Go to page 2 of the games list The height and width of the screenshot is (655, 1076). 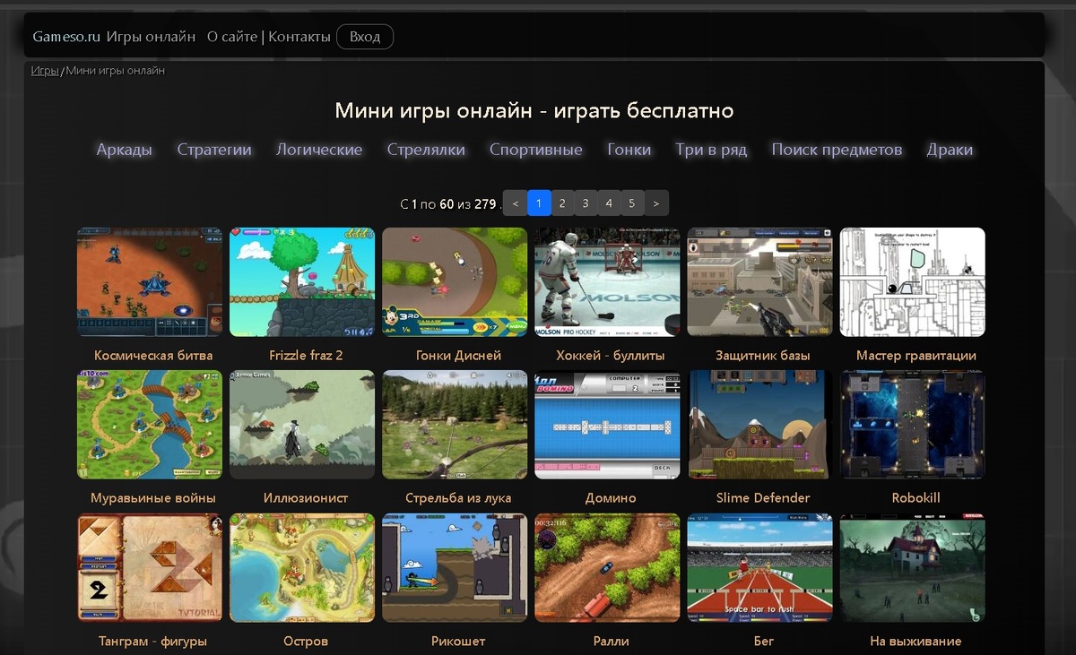coord(562,203)
